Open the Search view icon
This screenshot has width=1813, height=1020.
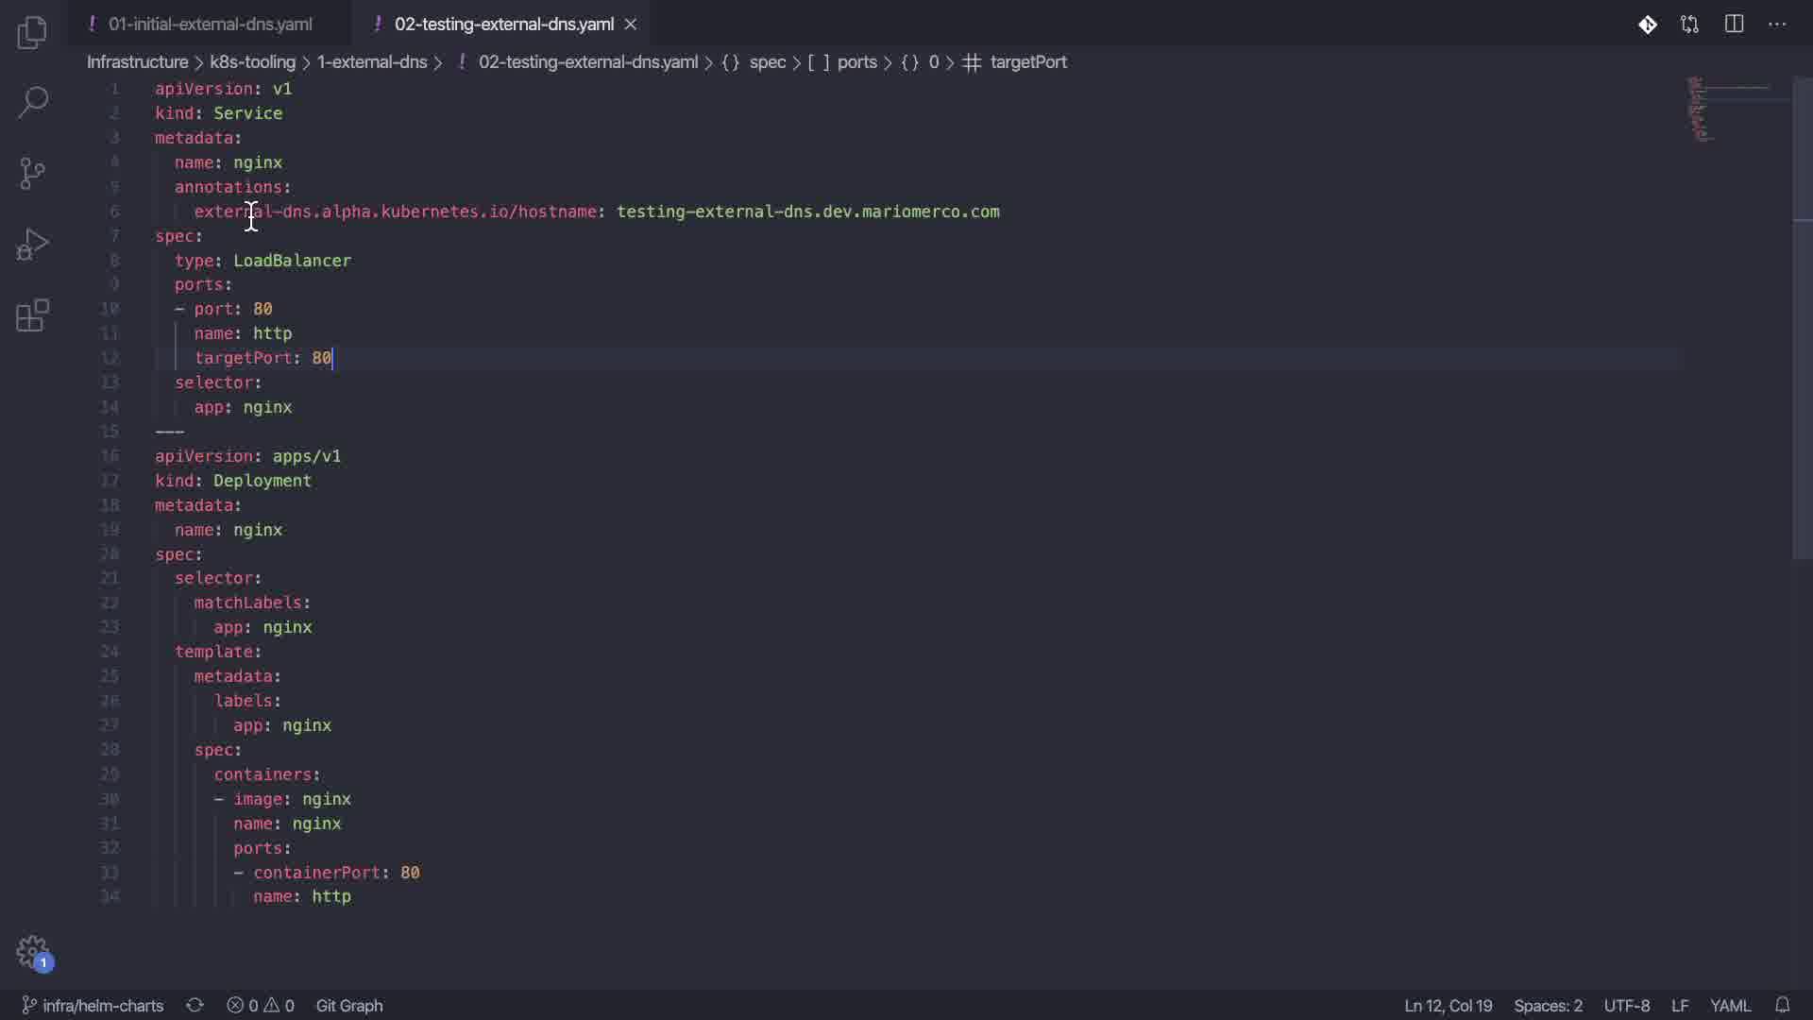pyautogui.click(x=32, y=102)
